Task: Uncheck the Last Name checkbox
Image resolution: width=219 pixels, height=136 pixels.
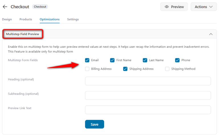Action: (x=145, y=60)
